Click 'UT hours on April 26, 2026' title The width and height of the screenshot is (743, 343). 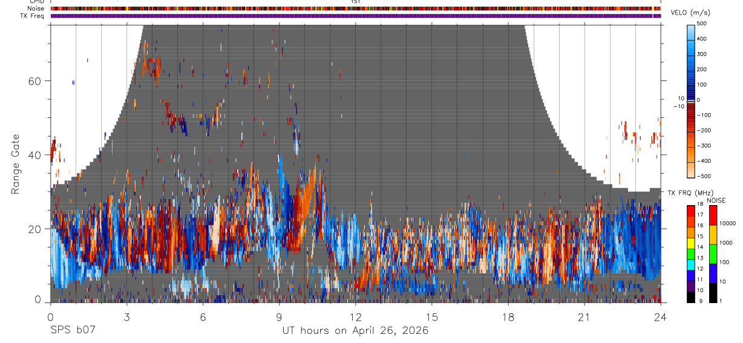click(355, 331)
